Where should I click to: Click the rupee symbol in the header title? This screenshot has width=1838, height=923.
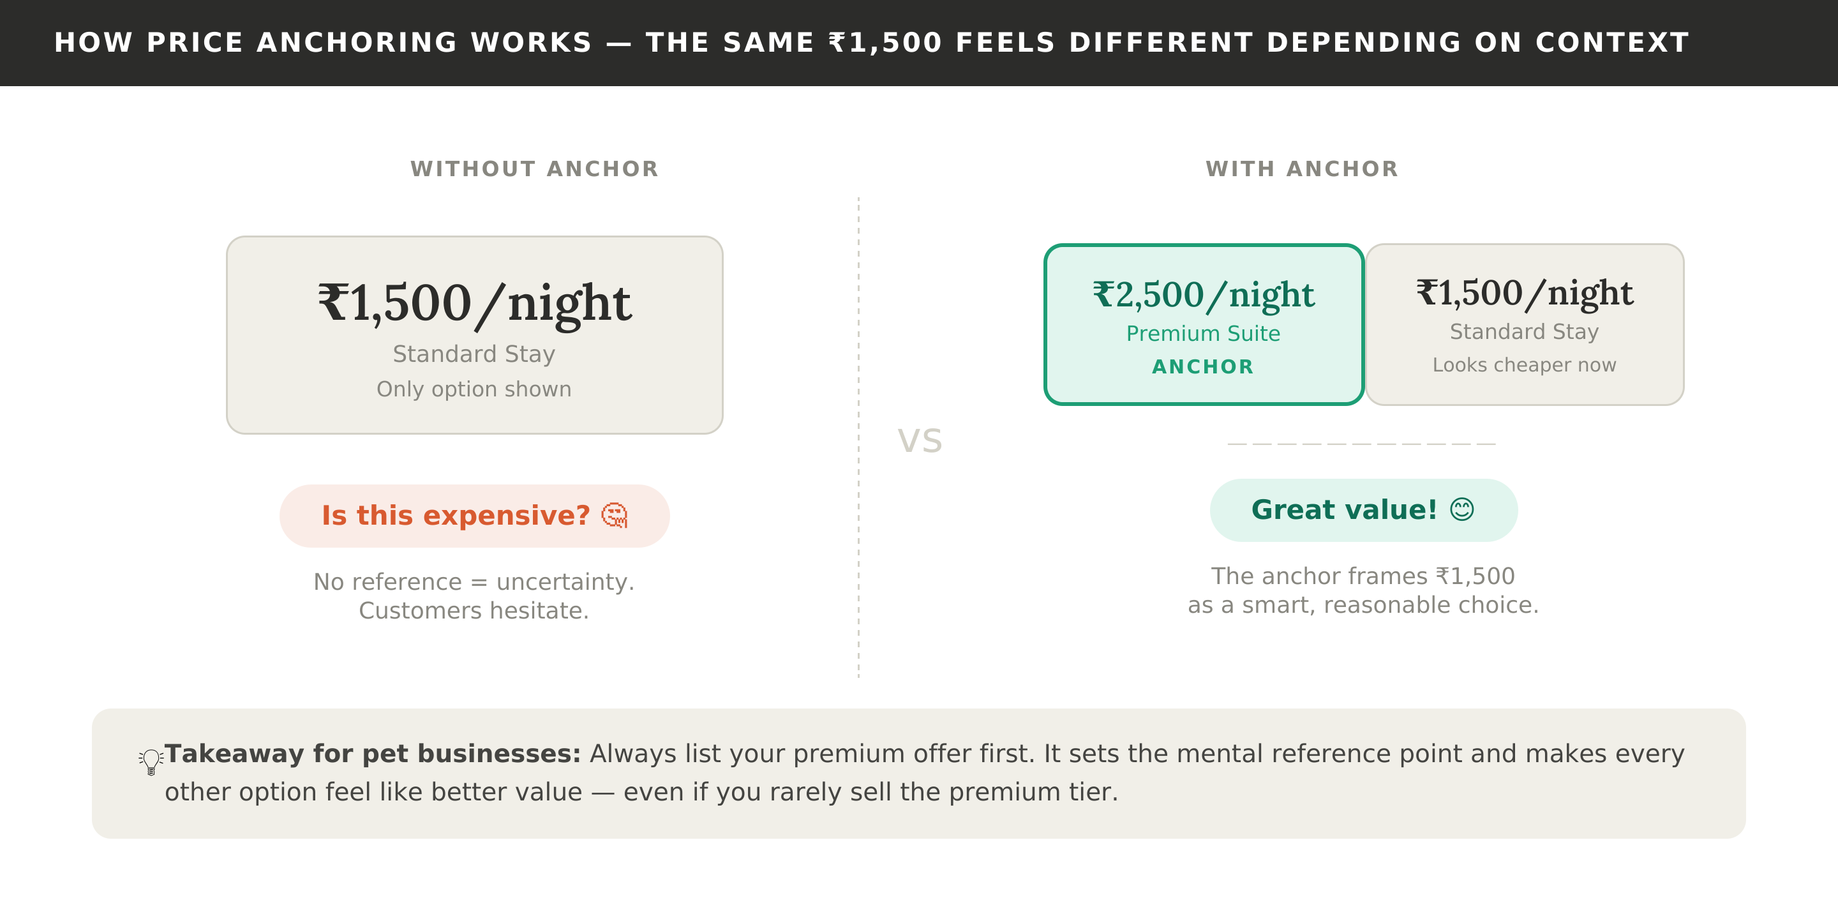pyautogui.click(x=837, y=43)
